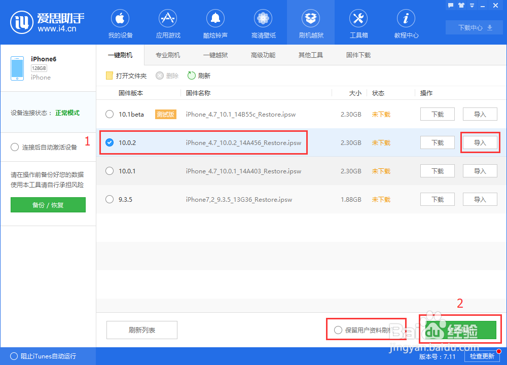Click the 固件版本 column header

pos(131,93)
